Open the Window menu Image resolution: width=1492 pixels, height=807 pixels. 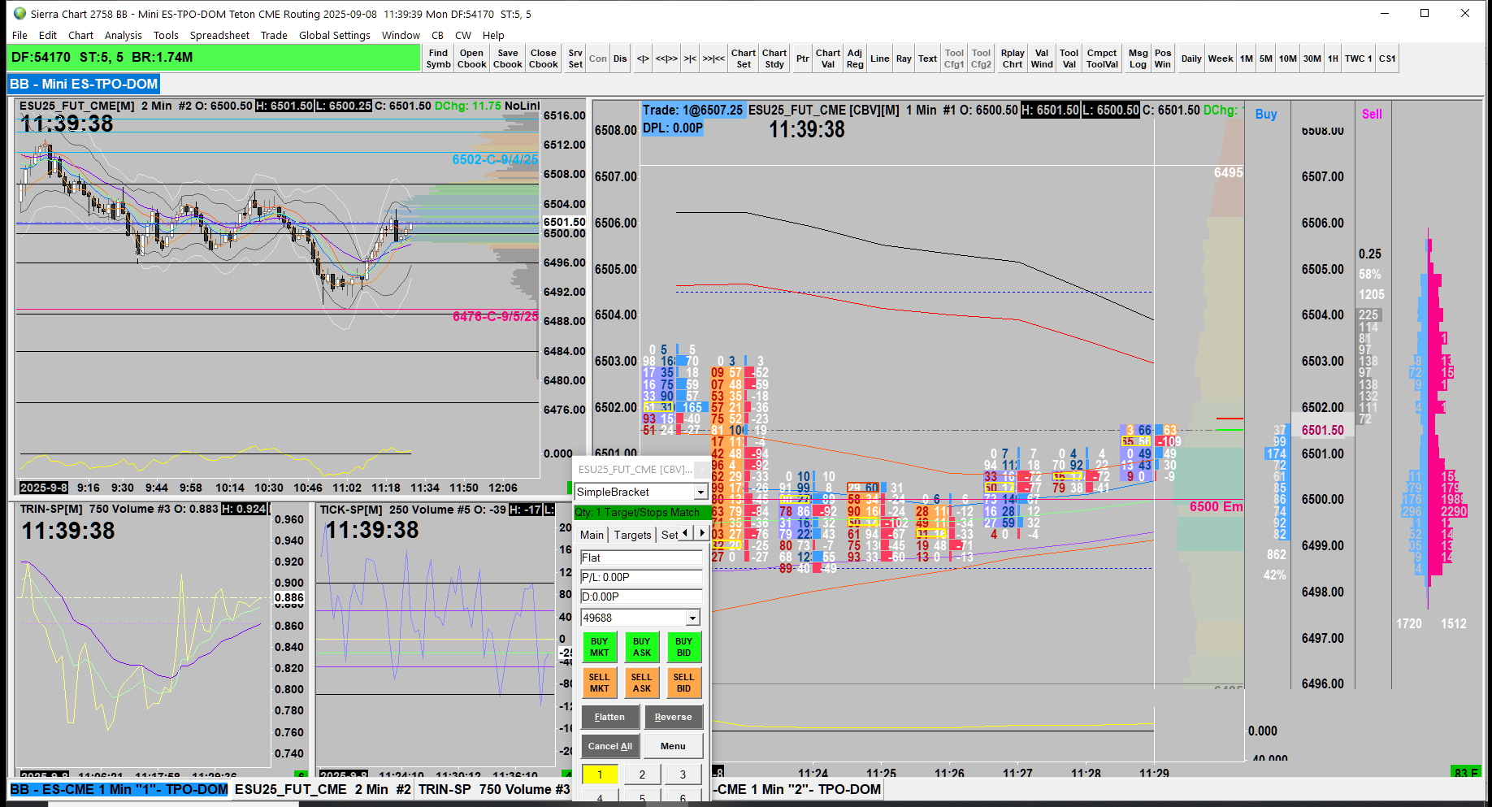click(401, 35)
